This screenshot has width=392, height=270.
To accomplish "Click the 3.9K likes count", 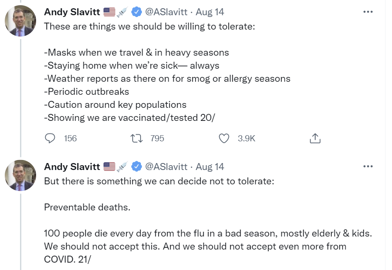I will (246, 138).
